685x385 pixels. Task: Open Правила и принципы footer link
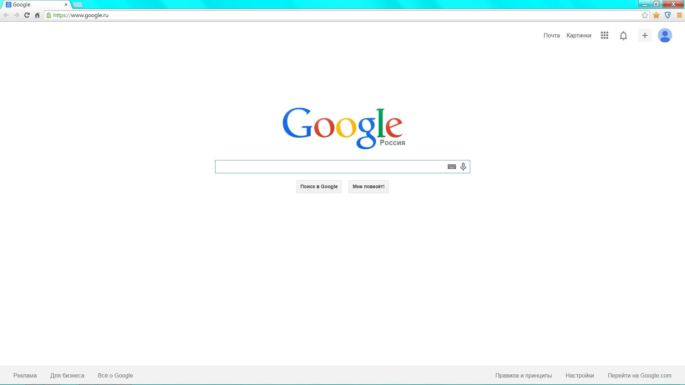[523, 375]
